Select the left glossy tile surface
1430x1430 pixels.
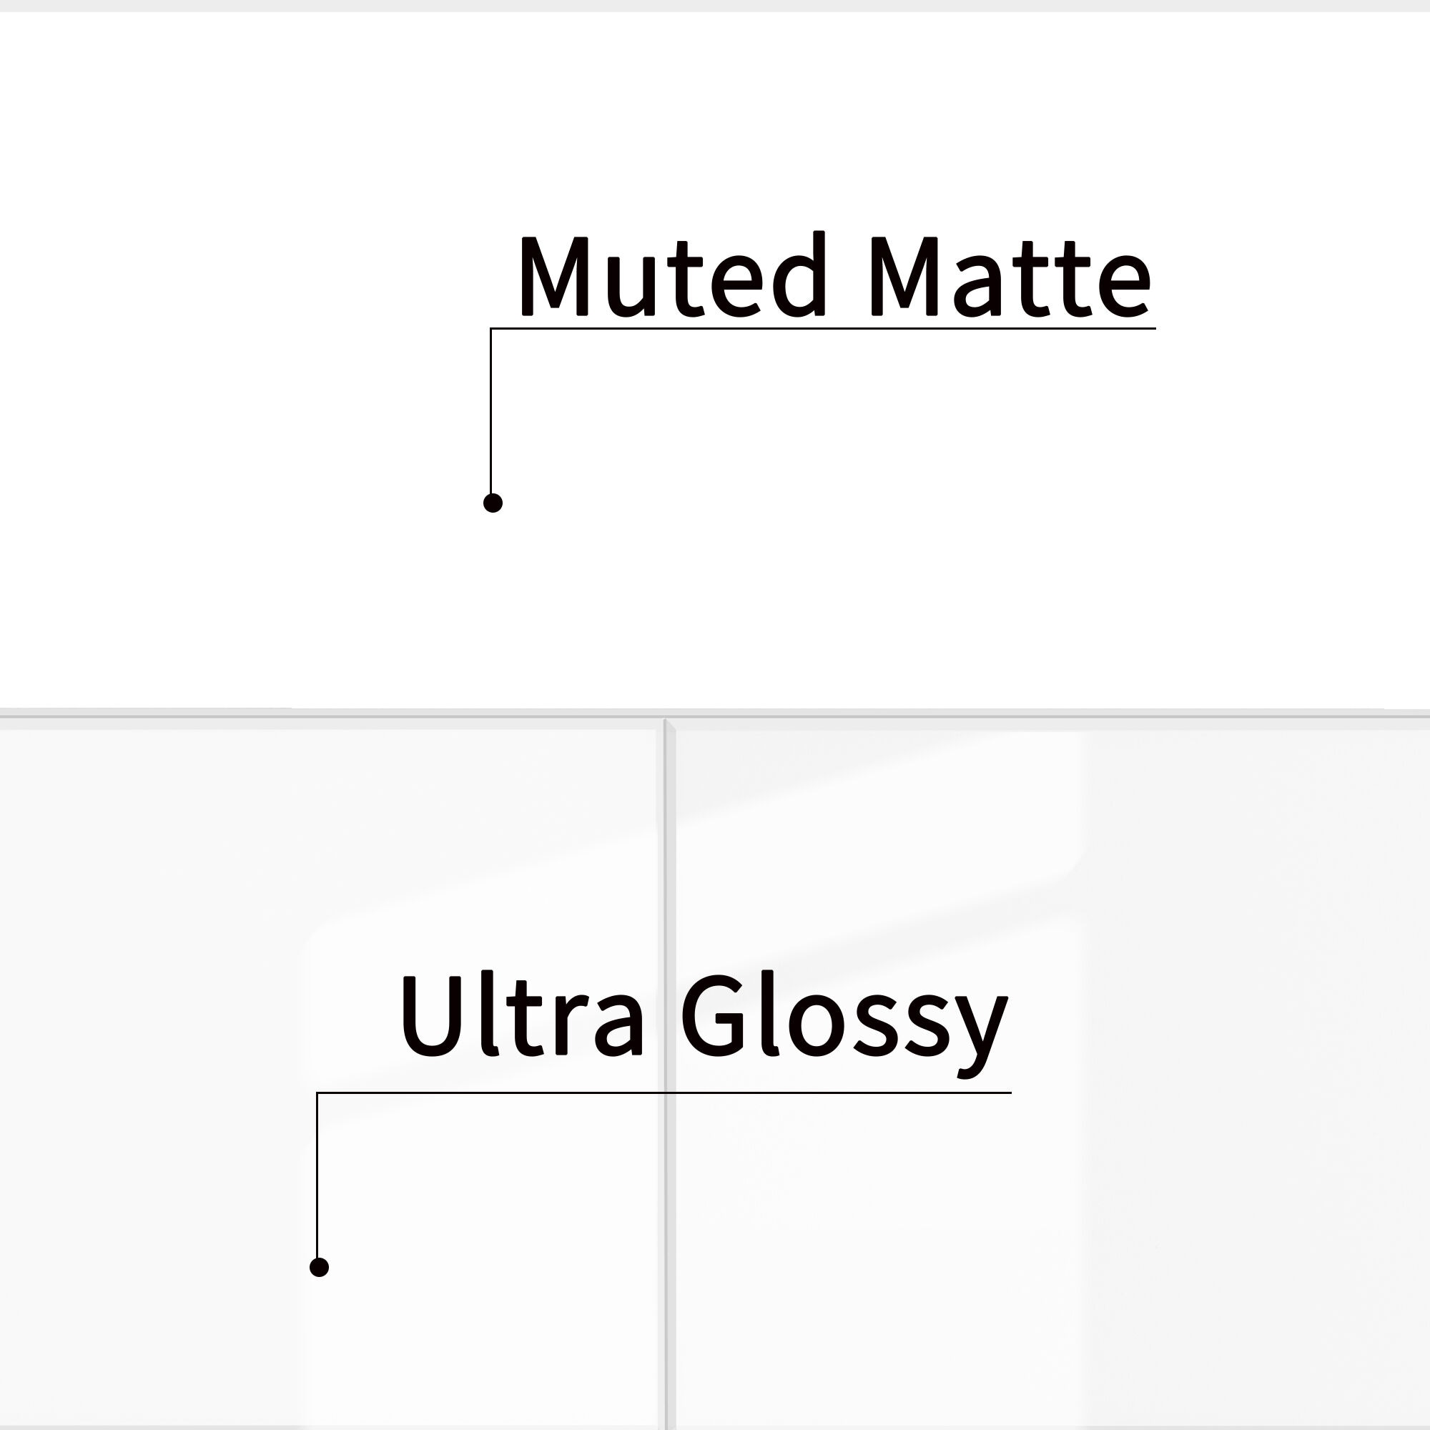pos(330,1075)
